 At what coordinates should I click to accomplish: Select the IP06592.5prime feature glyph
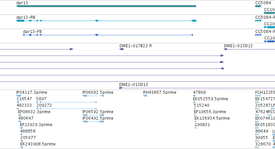click(93, 115)
